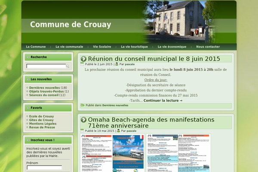Click the search magnifier icon
The height and width of the screenshot is (172, 258).
click(68, 66)
